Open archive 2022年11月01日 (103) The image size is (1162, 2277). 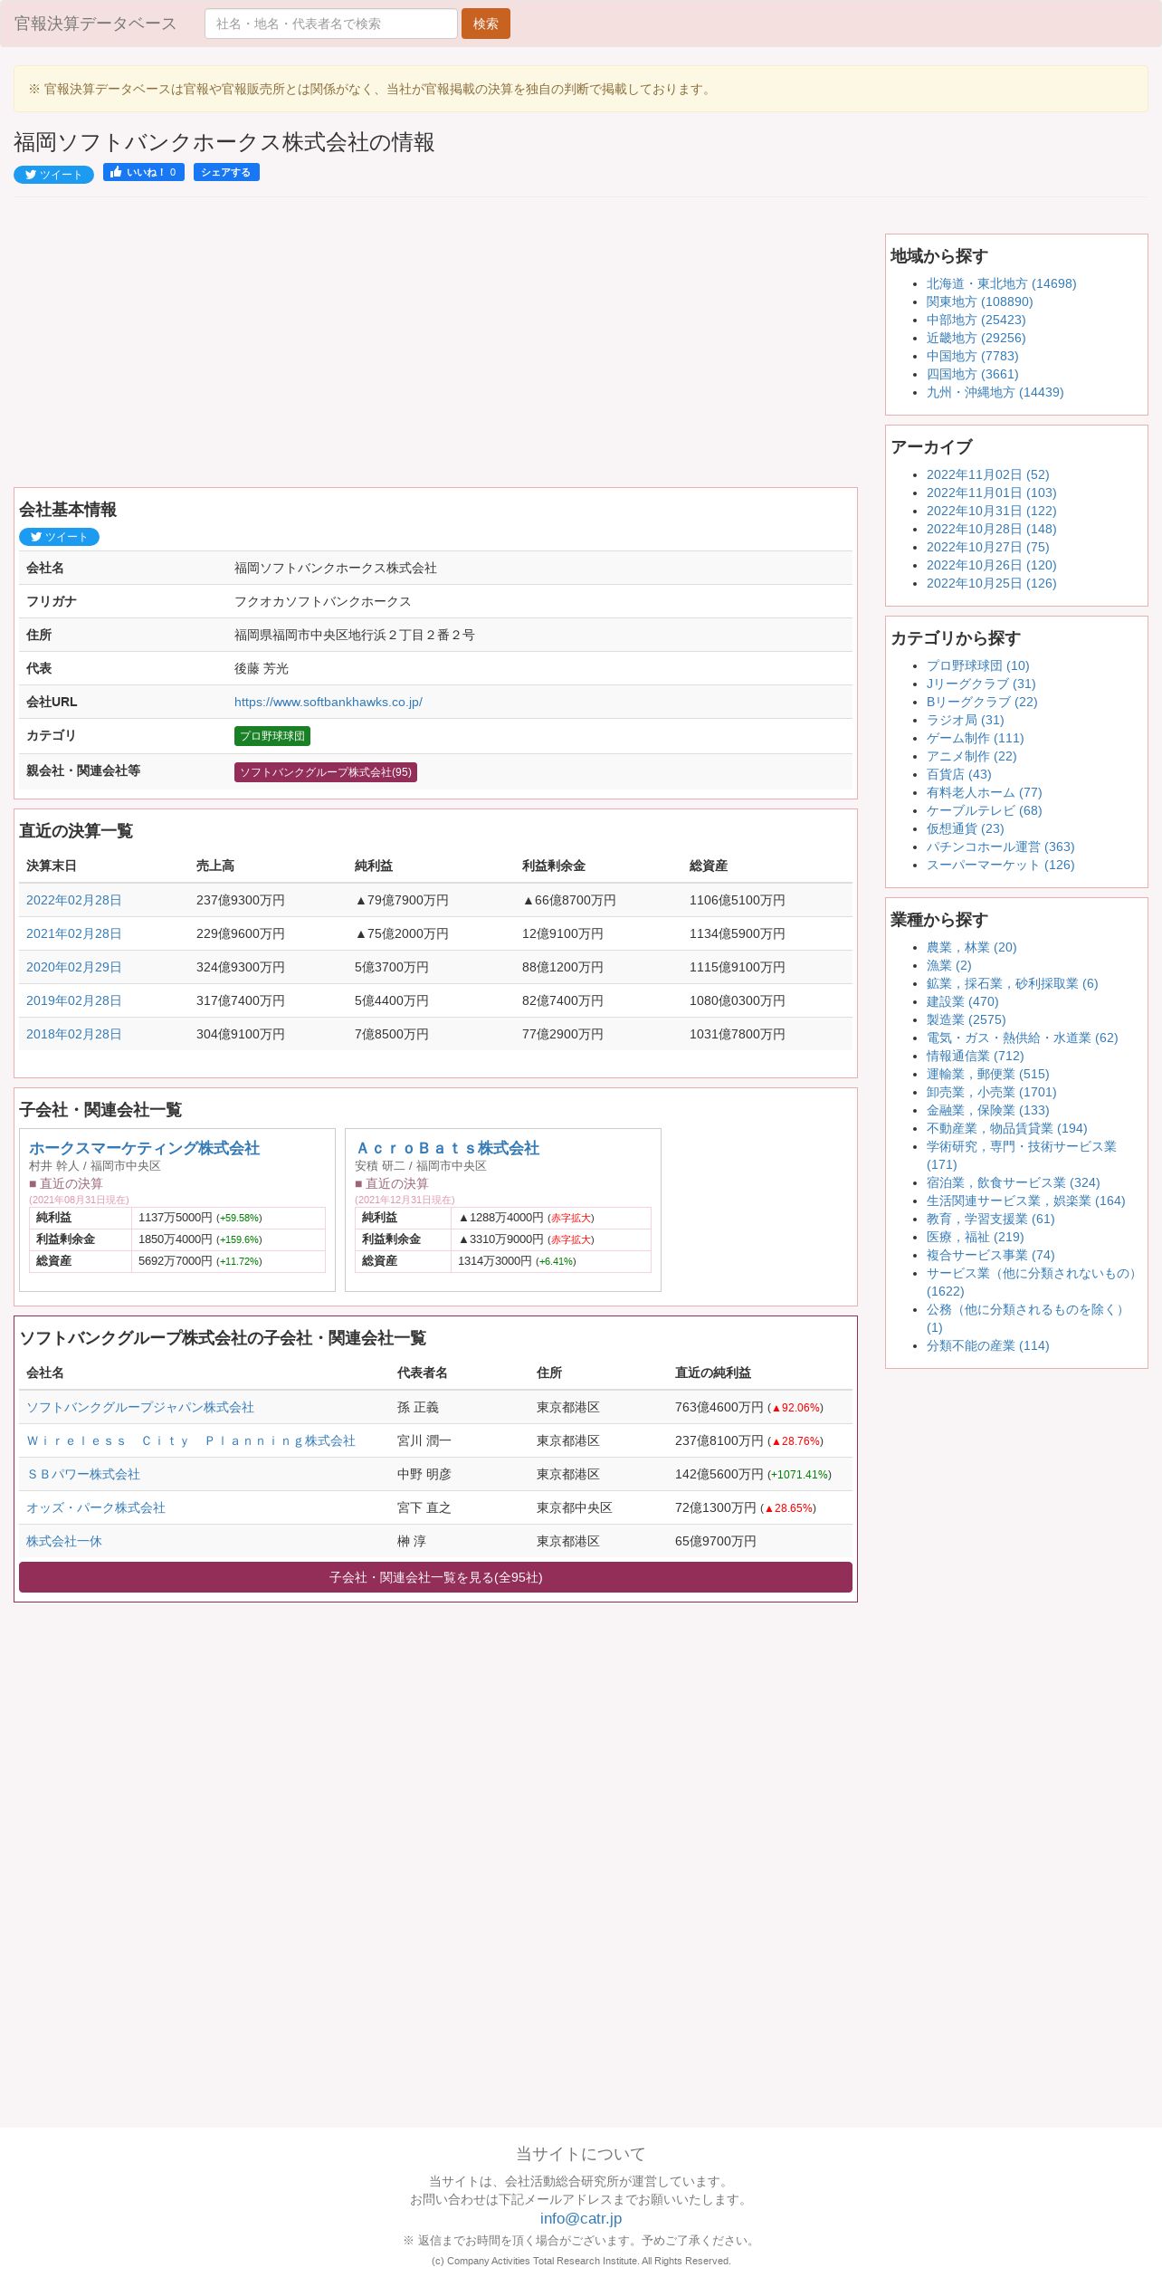(991, 493)
